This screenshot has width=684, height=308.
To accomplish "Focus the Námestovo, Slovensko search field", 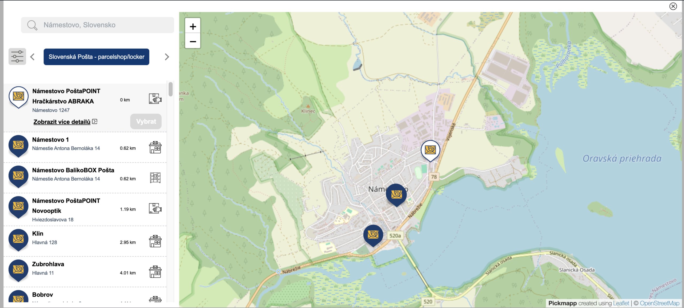I will tap(98, 25).
